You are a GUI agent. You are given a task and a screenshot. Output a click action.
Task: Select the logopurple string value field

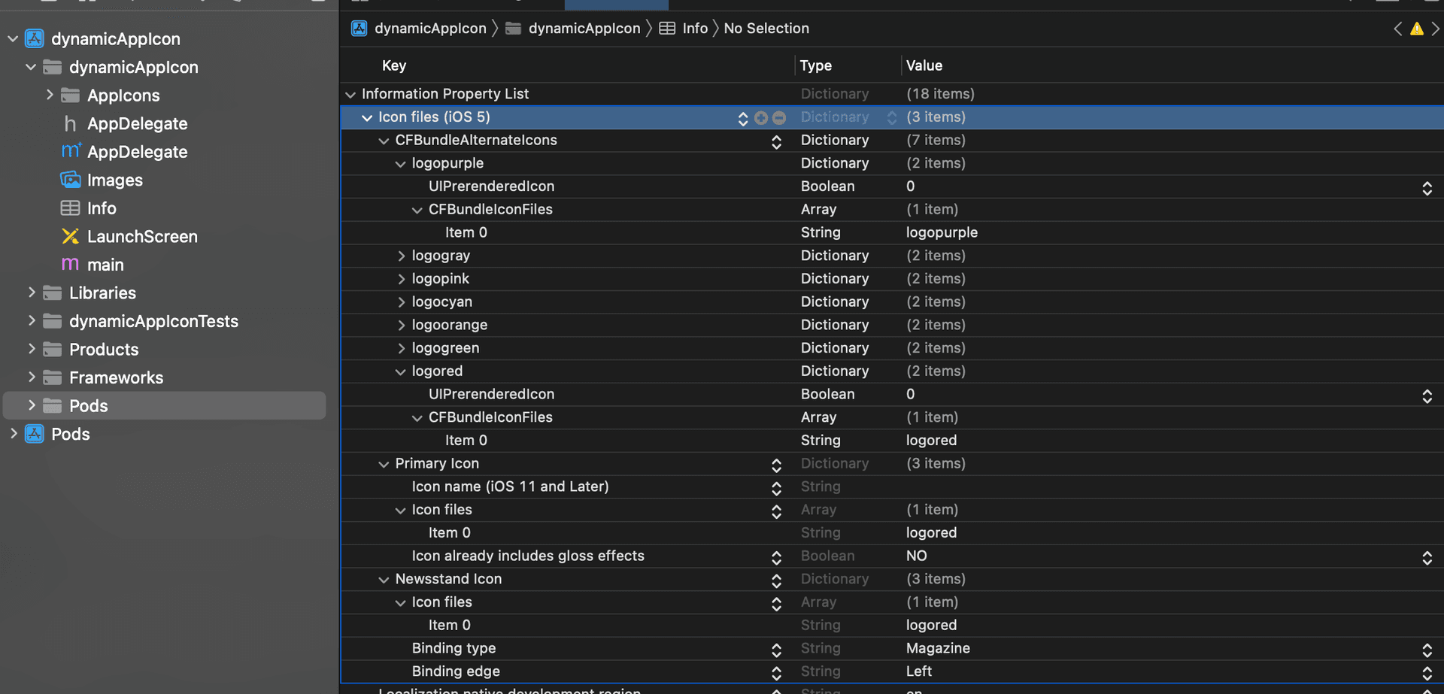[942, 233]
